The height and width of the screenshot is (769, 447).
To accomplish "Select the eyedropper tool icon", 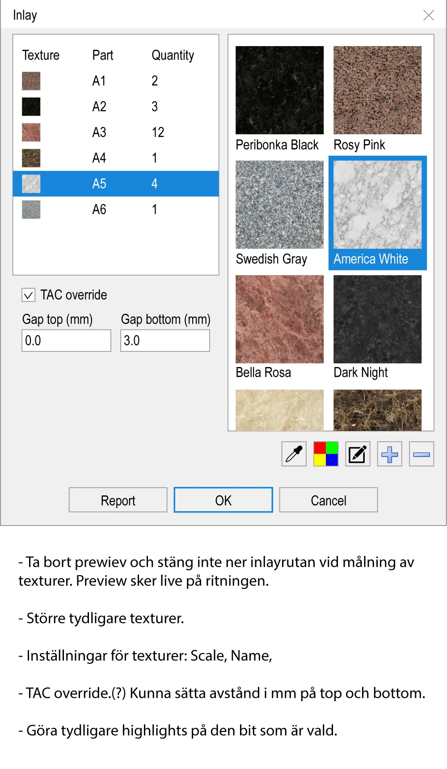I will (294, 454).
